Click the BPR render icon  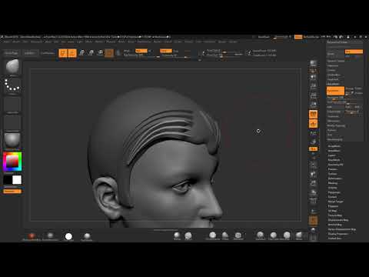click(313, 63)
